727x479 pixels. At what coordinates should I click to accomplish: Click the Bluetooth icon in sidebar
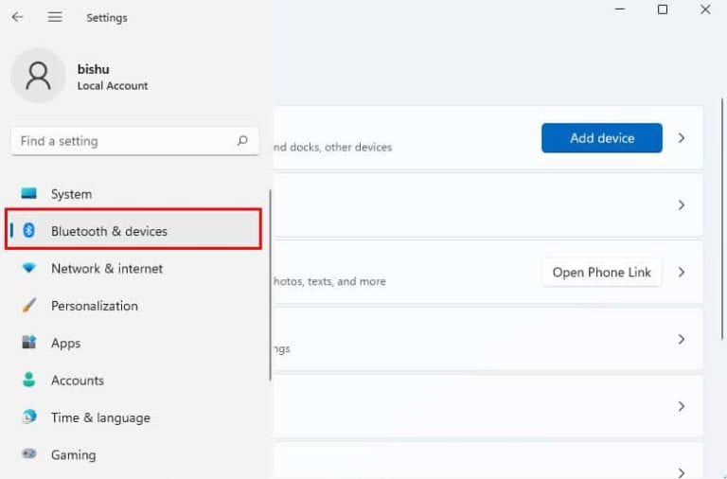click(x=29, y=231)
